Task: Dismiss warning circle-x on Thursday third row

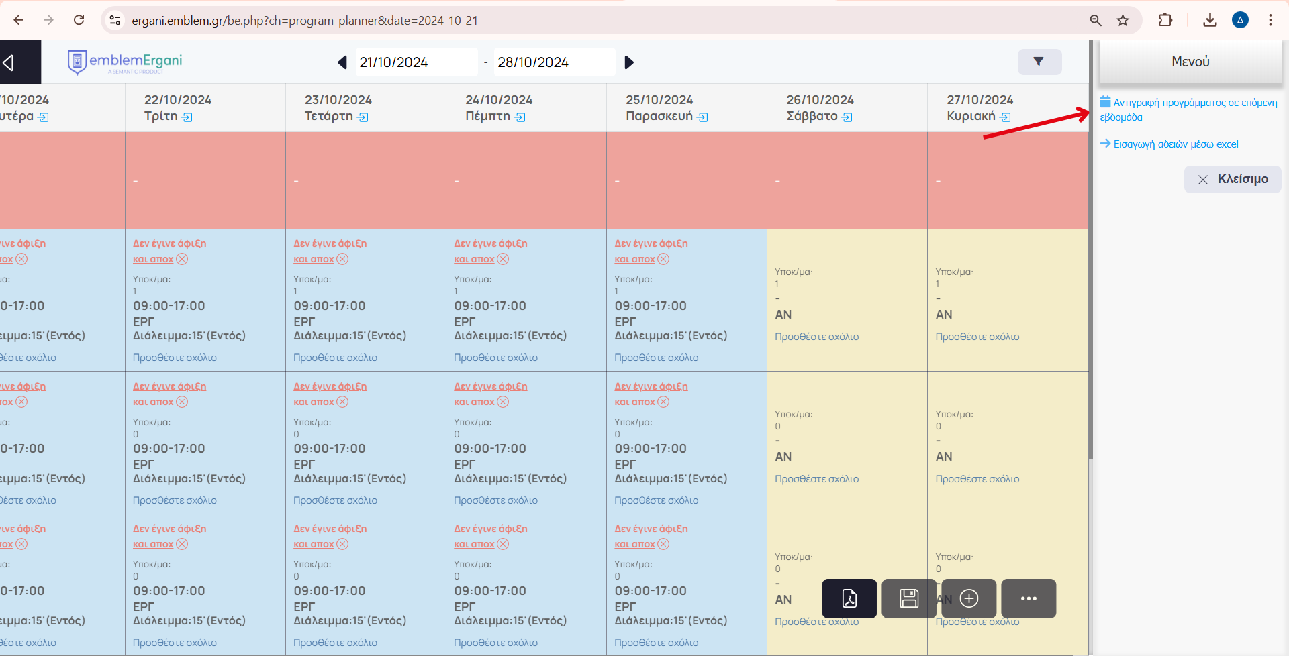Action: 503,544
